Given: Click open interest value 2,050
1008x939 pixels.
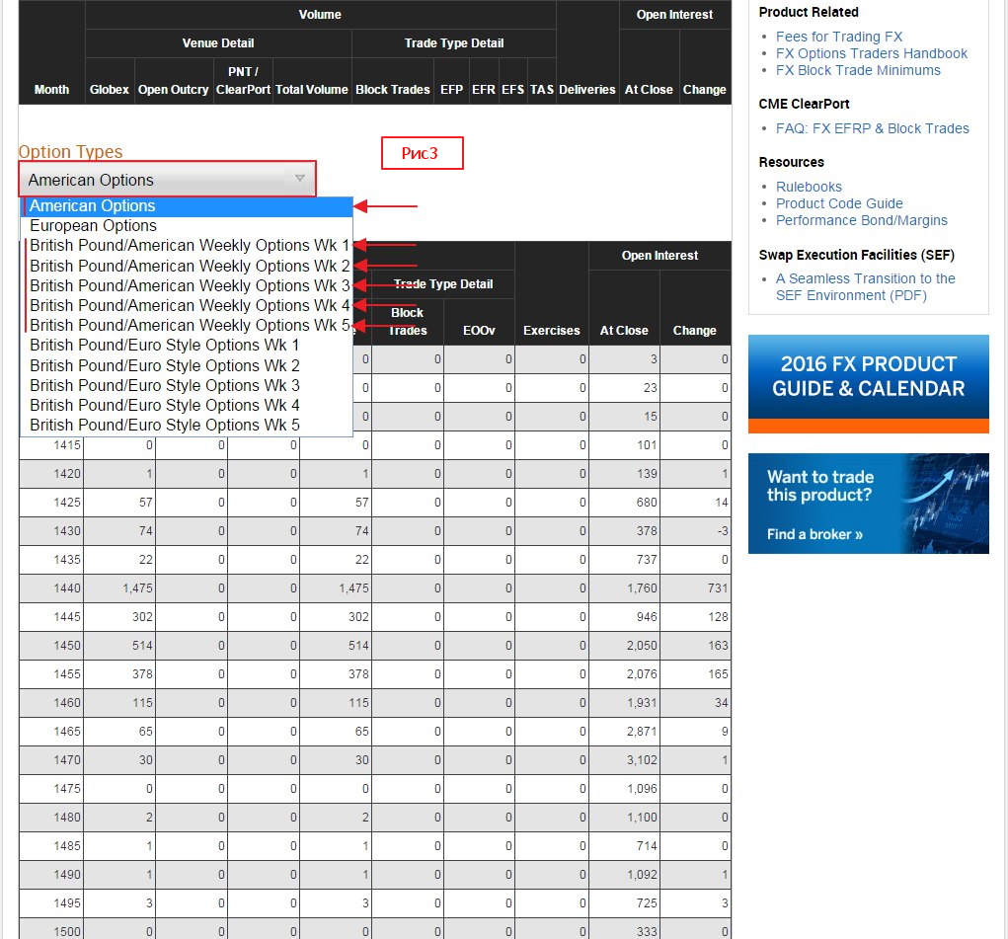Looking at the screenshot, I should click(x=642, y=646).
